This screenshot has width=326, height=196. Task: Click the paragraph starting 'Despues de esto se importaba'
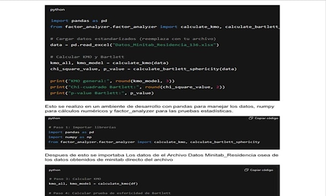pos(162,157)
